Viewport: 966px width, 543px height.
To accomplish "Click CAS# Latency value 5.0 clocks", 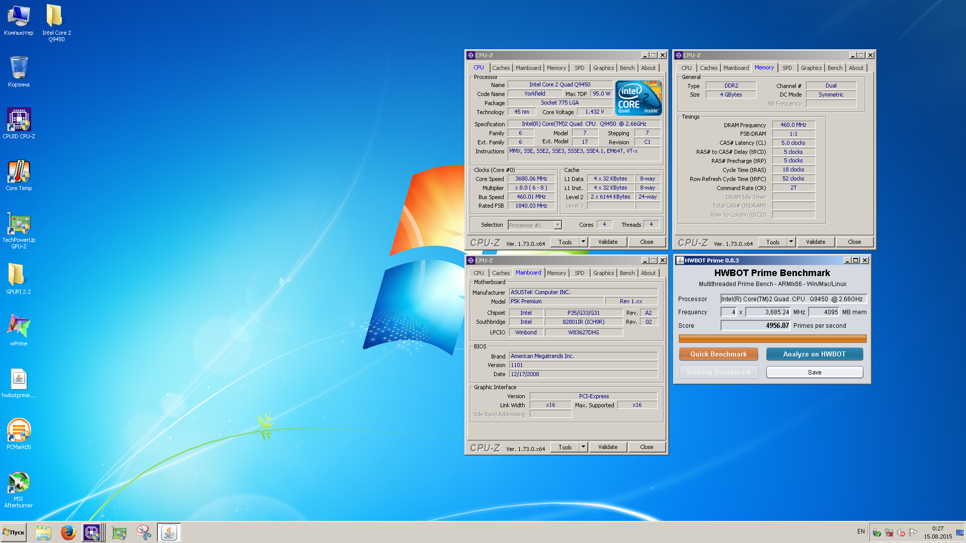I will coord(793,143).
